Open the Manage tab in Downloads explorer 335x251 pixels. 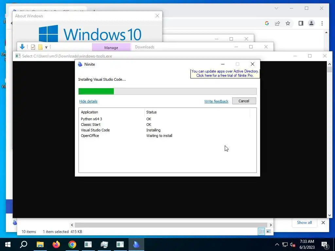click(x=111, y=48)
